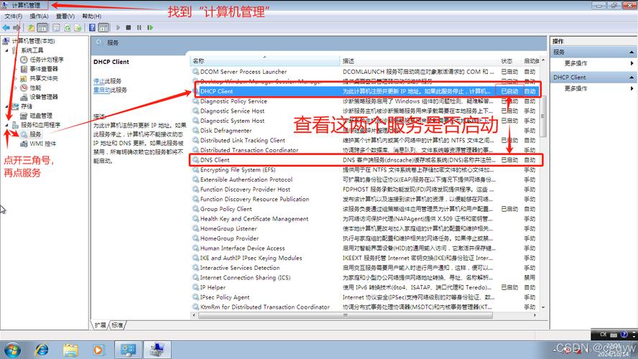This screenshot has width=638, height=359.
Task: Click the gear icon beside HomeGroup Listener
Action: [195, 228]
